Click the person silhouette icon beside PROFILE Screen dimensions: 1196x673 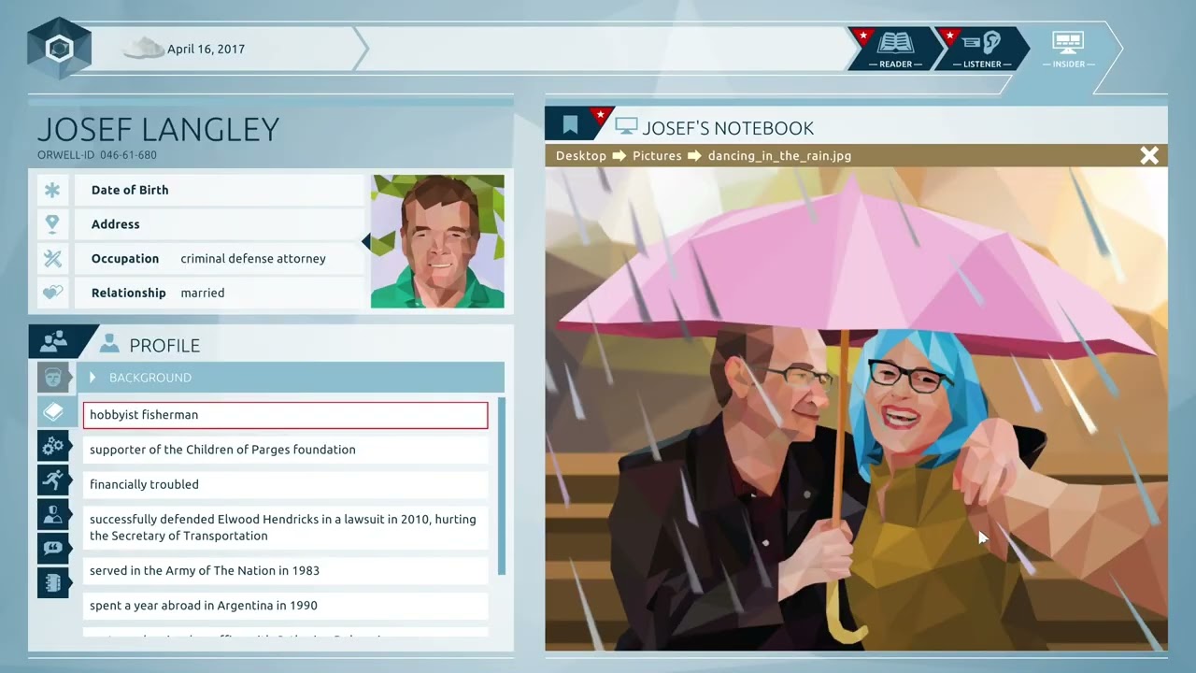click(x=109, y=344)
